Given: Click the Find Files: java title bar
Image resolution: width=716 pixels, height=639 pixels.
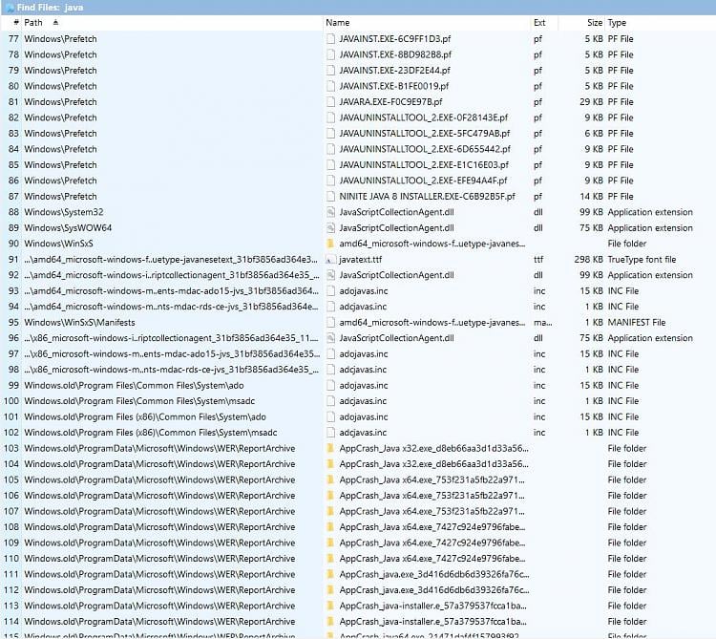Looking at the screenshot, I should 358,8.
